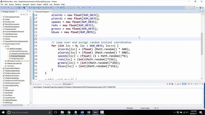
Task: Click the Run External Tools icon
Action: coord(38,8)
